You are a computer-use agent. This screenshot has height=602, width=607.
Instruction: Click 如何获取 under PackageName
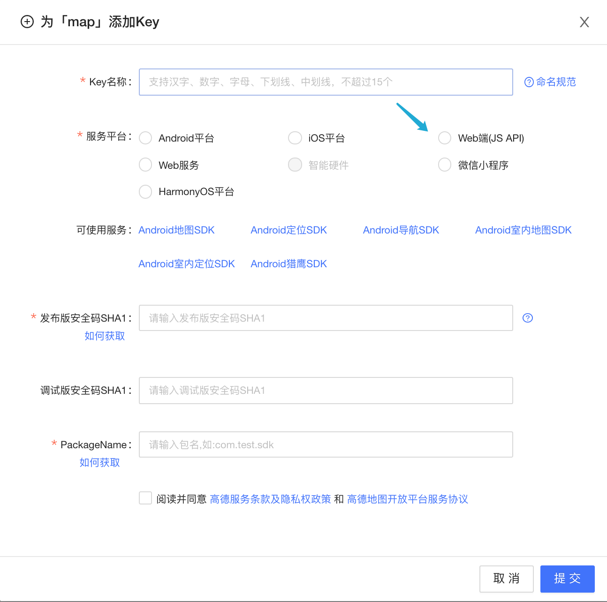point(99,462)
